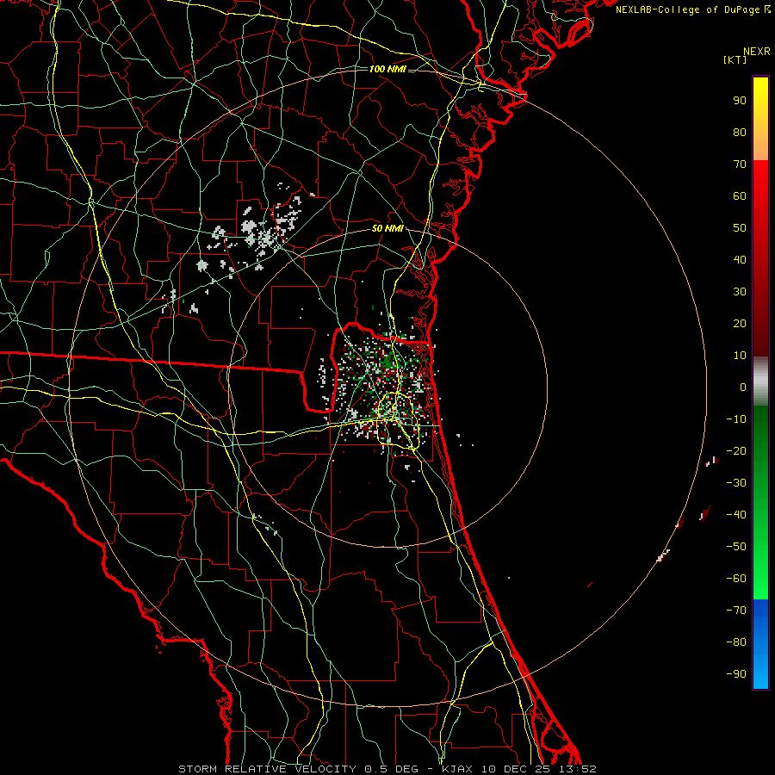Click the 90 knot scale value
The height and width of the screenshot is (775, 775).
point(740,101)
